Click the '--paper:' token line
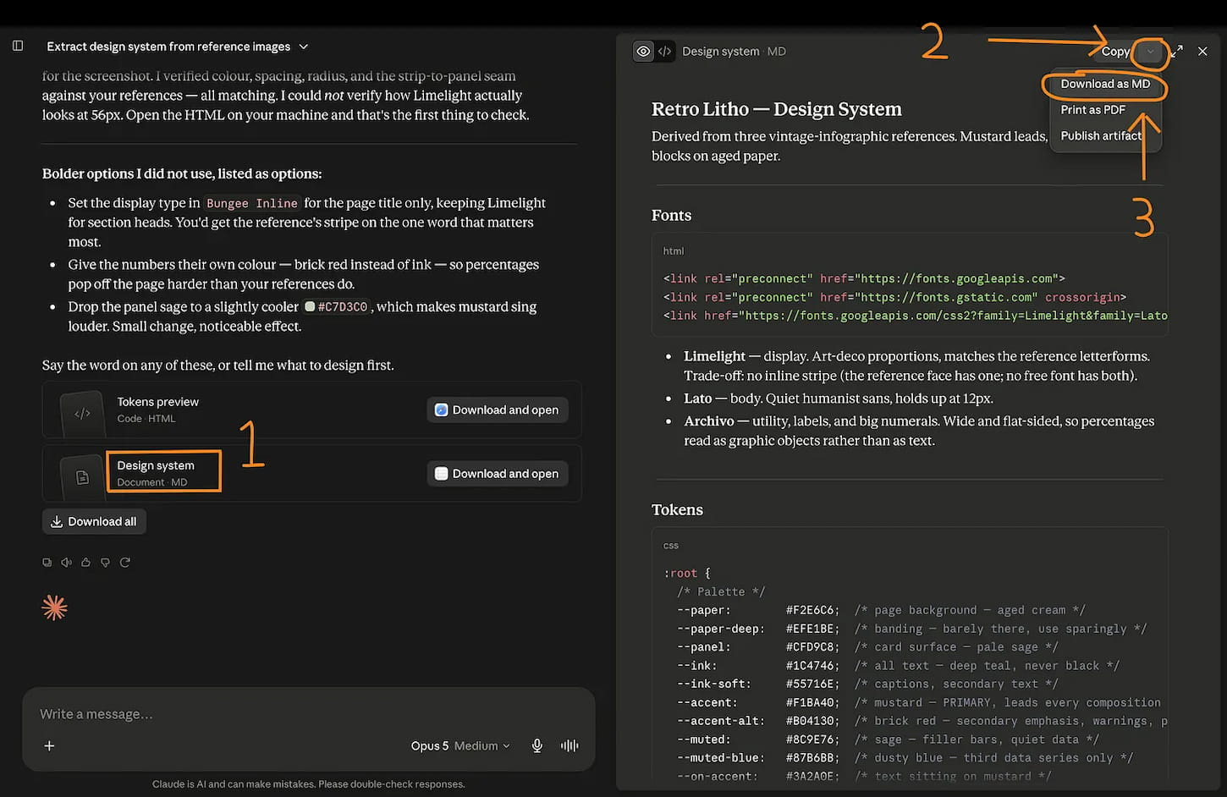This screenshot has width=1227, height=797. click(x=881, y=610)
